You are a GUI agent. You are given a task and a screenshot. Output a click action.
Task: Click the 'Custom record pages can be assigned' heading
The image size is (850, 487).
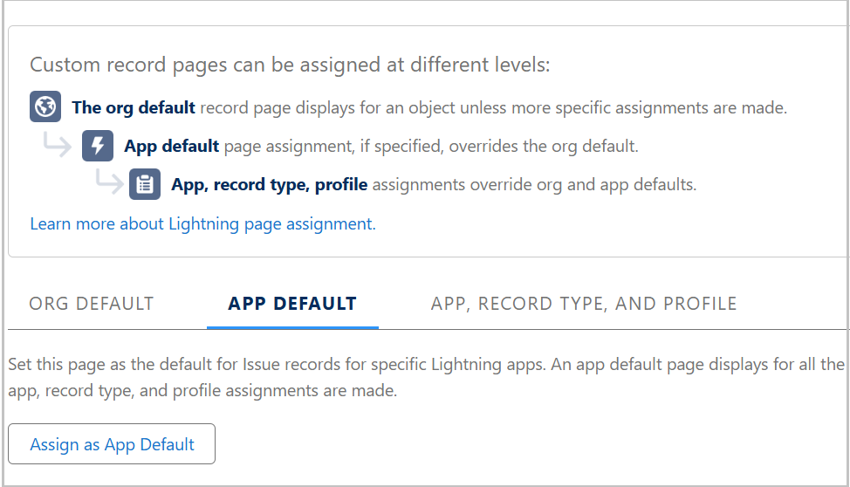click(x=290, y=65)
